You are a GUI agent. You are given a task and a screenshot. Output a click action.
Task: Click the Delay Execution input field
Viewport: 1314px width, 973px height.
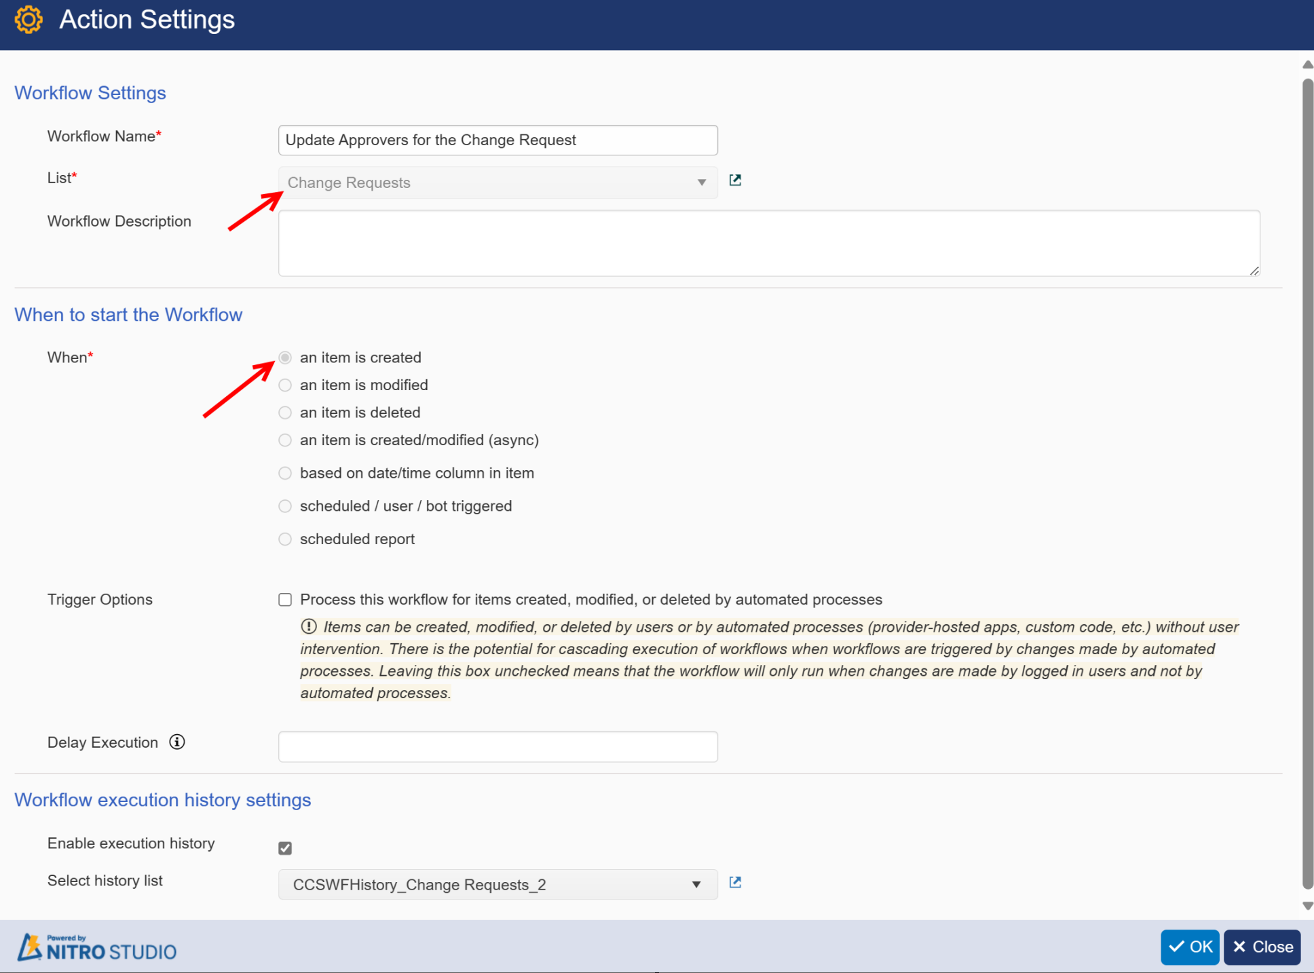(x=498, y=746)
